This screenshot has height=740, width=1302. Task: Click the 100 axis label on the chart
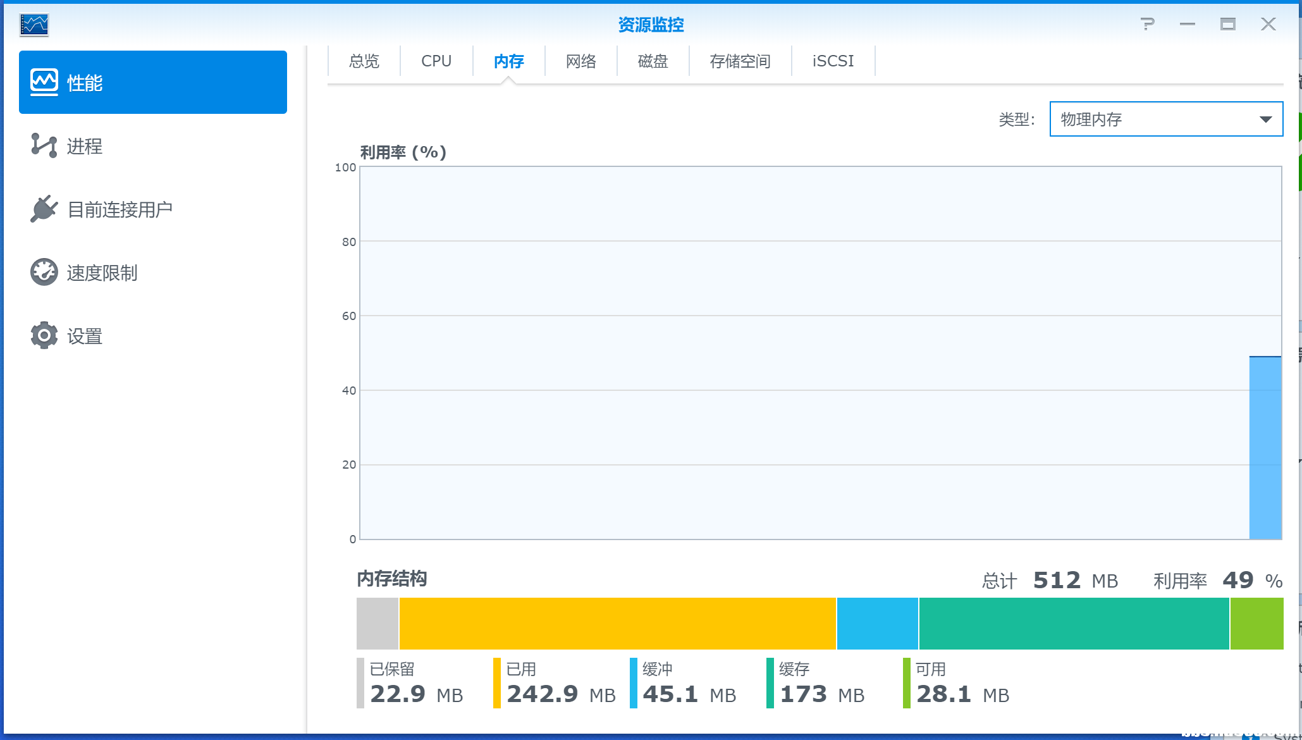346,168
